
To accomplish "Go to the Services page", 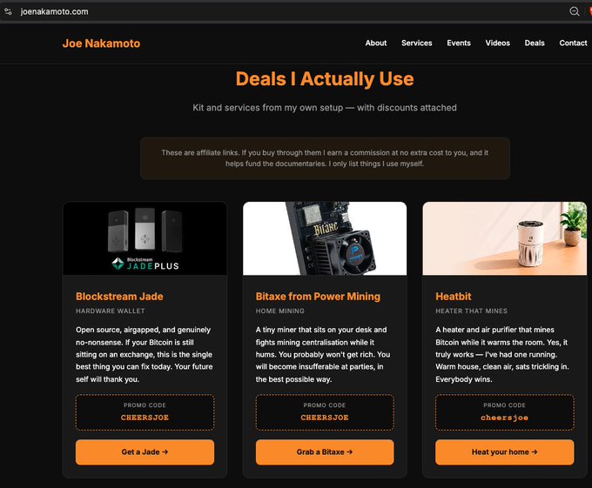I will (x=416, y=43).
